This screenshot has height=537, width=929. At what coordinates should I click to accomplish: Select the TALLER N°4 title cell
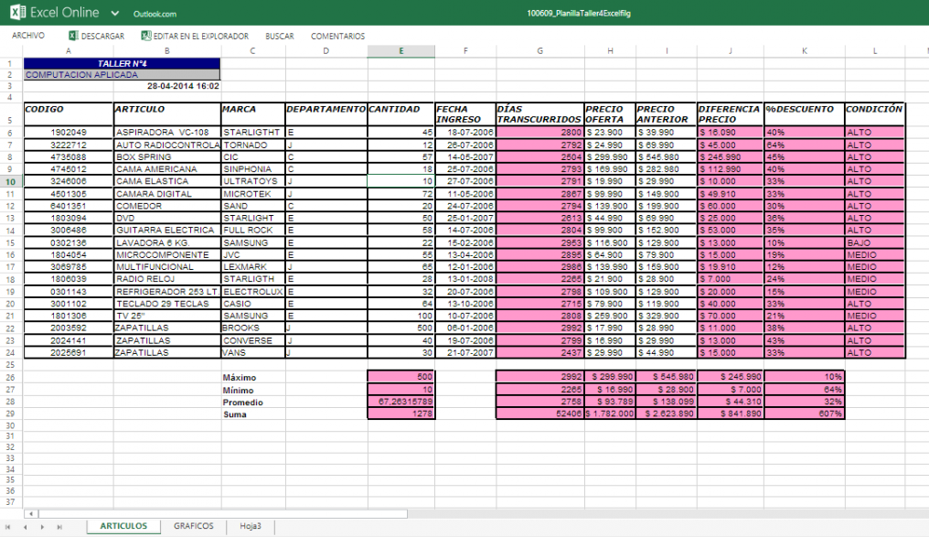[x=122, y=63]
